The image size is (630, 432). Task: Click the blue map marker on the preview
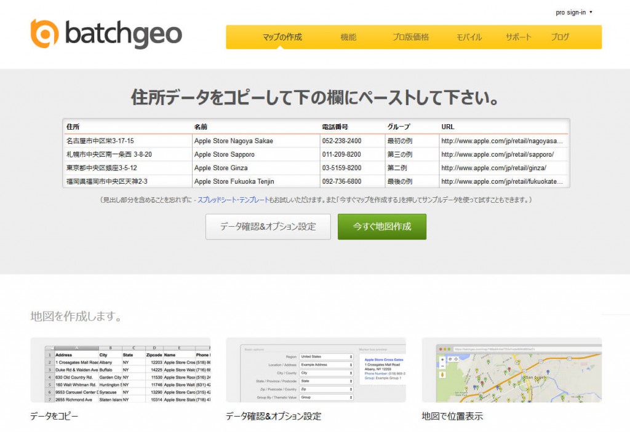(x=548, y=372)
